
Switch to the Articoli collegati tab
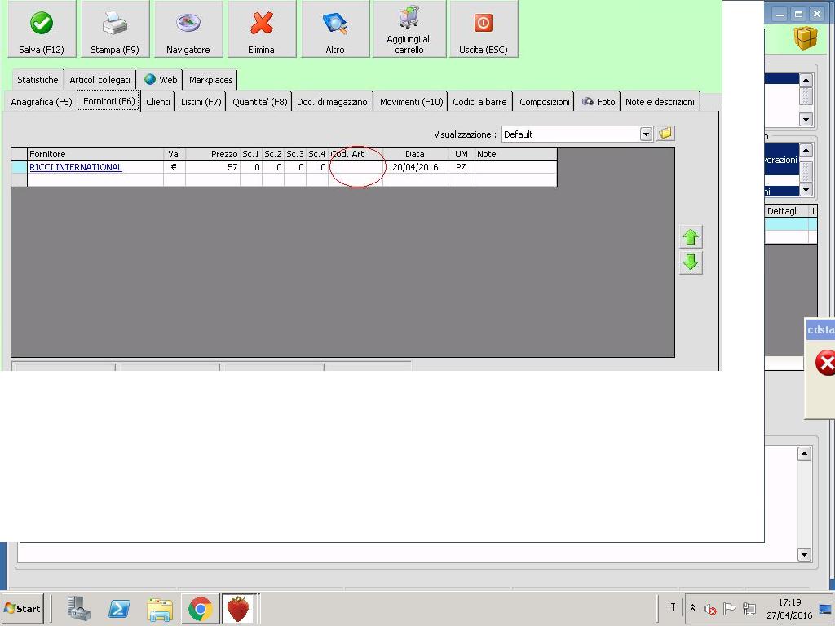[99, 80]
